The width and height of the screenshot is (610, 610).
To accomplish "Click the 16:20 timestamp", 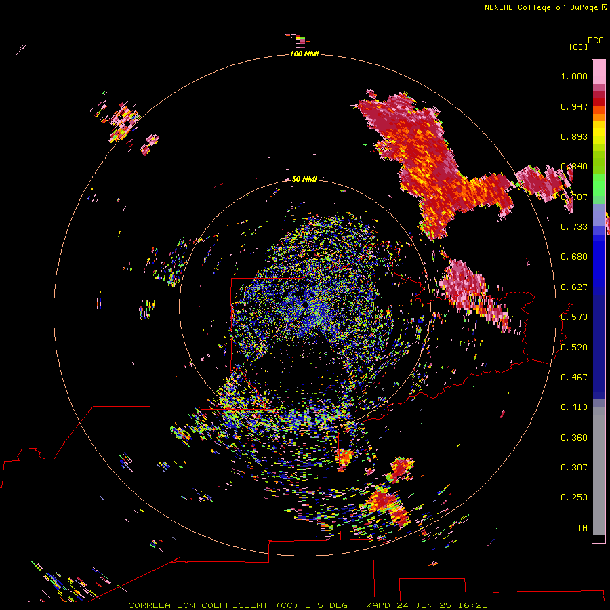I will (473, 605).
